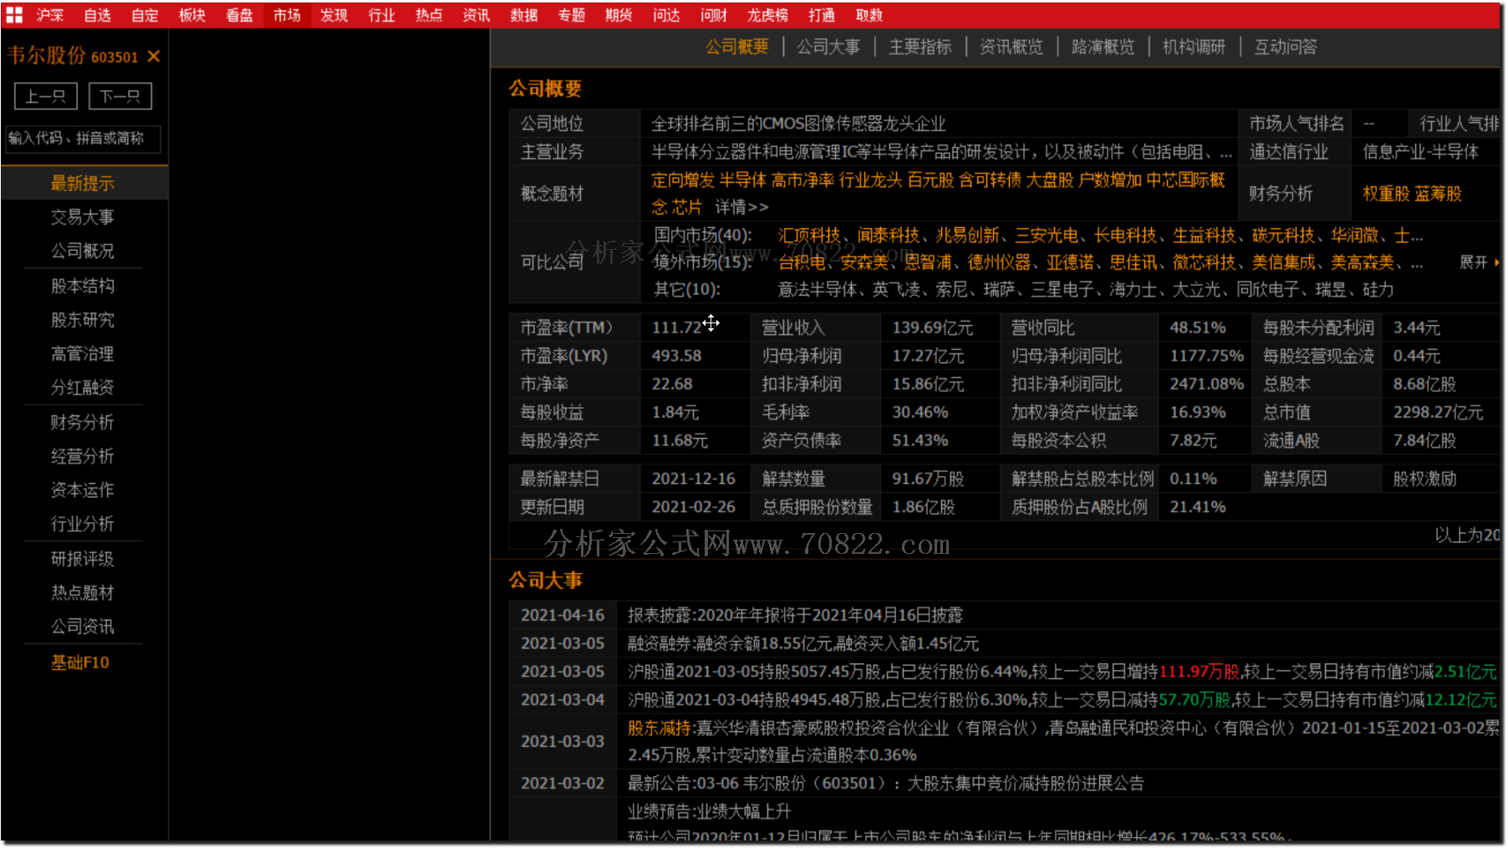
Task: Click the grid logo icon in menu bar
Action: (x=14, y=15)
